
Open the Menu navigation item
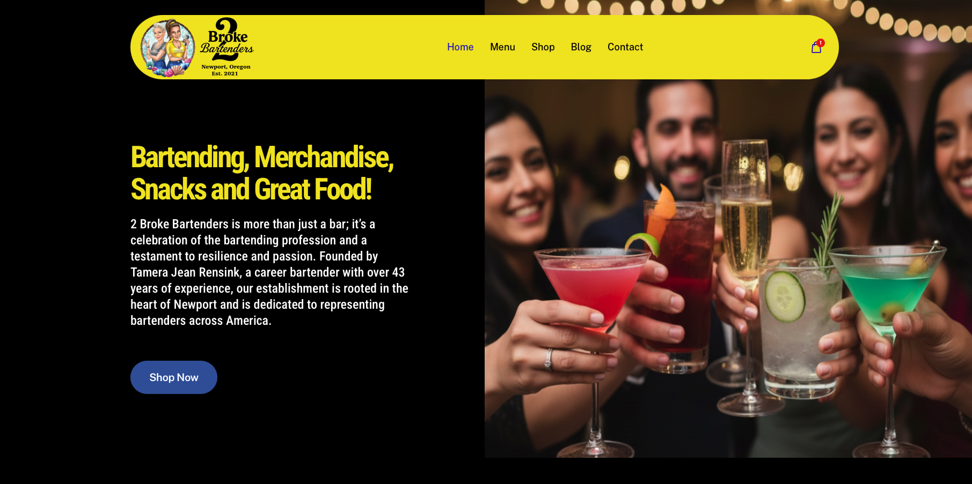click(502, 47)
